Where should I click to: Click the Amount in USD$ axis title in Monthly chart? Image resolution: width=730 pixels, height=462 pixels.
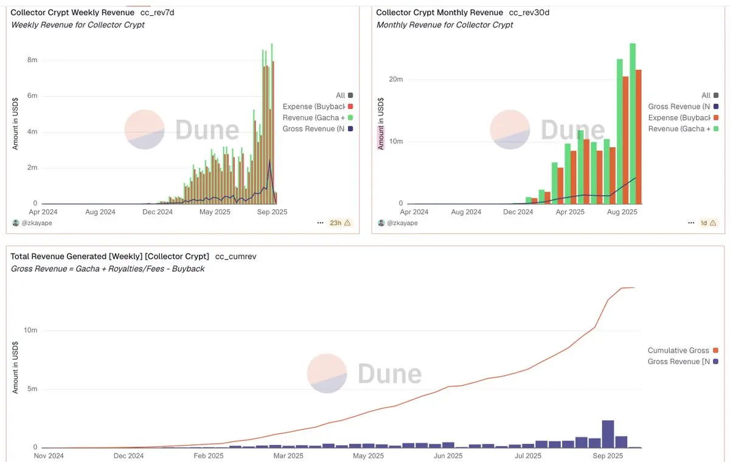(x=381, y=123)
